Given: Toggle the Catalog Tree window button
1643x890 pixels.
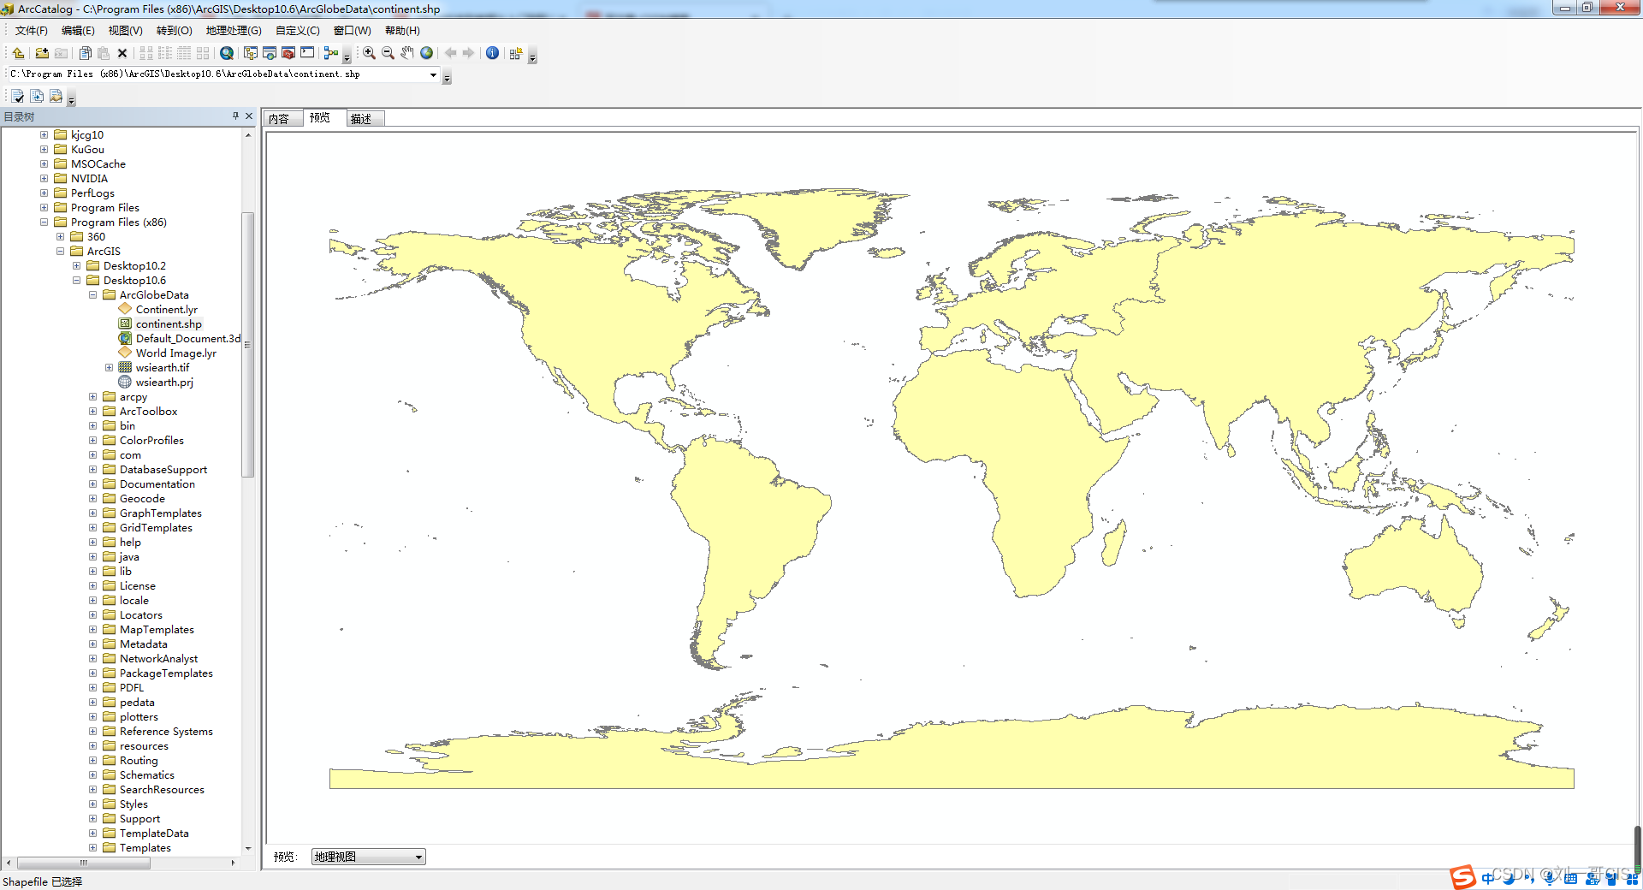Looking at the screenshot, I should (251, 53).
